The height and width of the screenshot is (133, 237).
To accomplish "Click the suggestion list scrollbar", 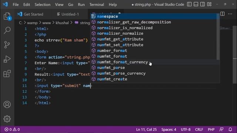I will 218,37.
